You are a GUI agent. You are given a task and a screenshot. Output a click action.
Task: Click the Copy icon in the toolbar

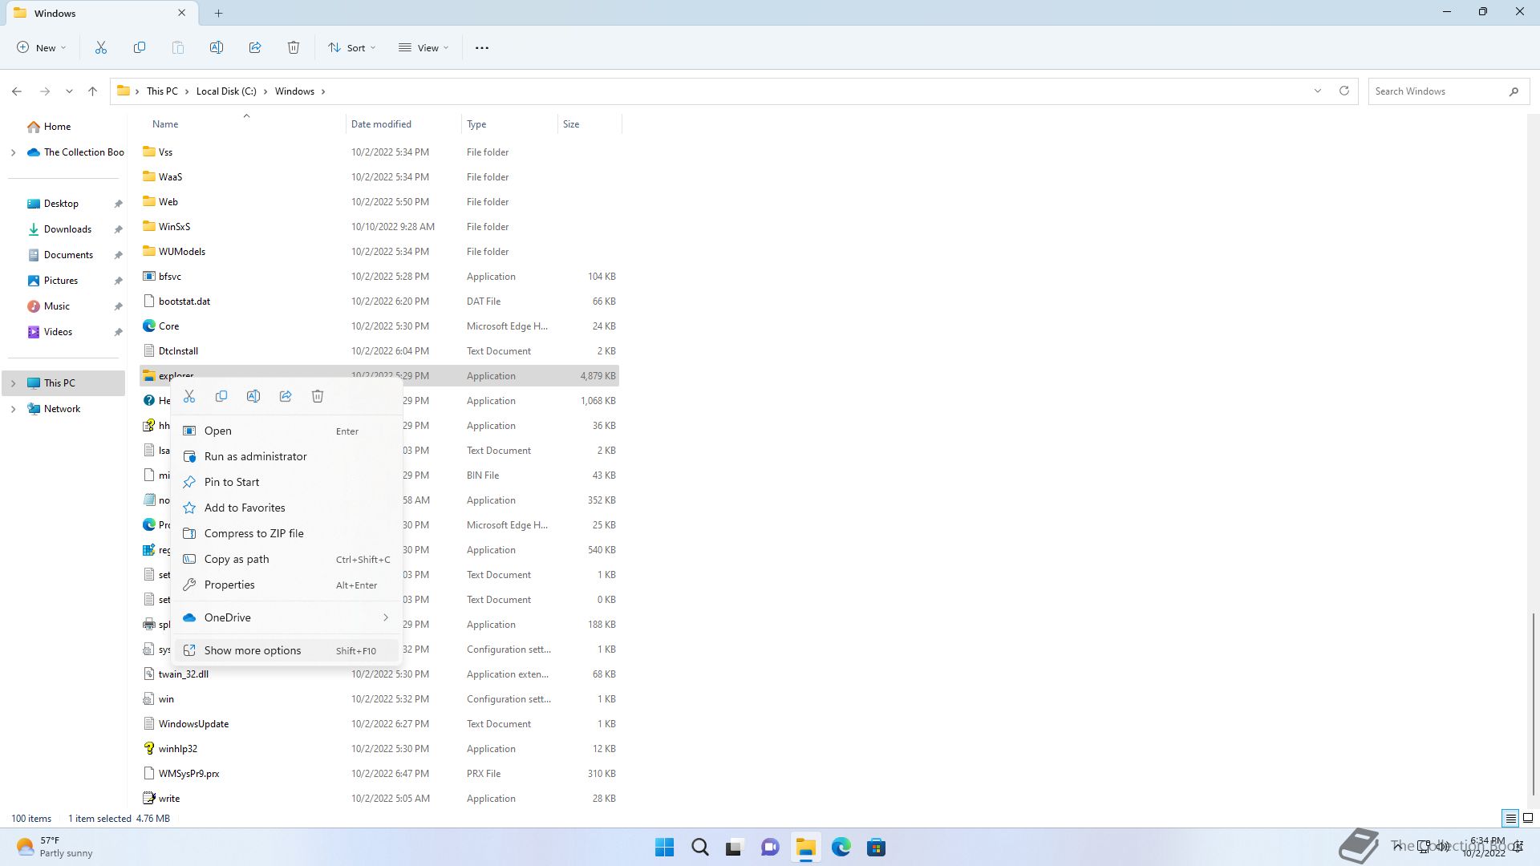(140, 48)
